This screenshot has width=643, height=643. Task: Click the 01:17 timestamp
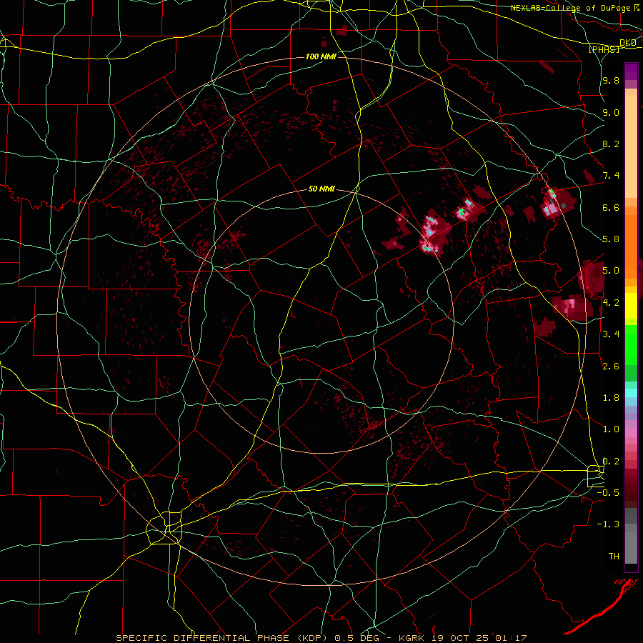[x=512, y=638]
